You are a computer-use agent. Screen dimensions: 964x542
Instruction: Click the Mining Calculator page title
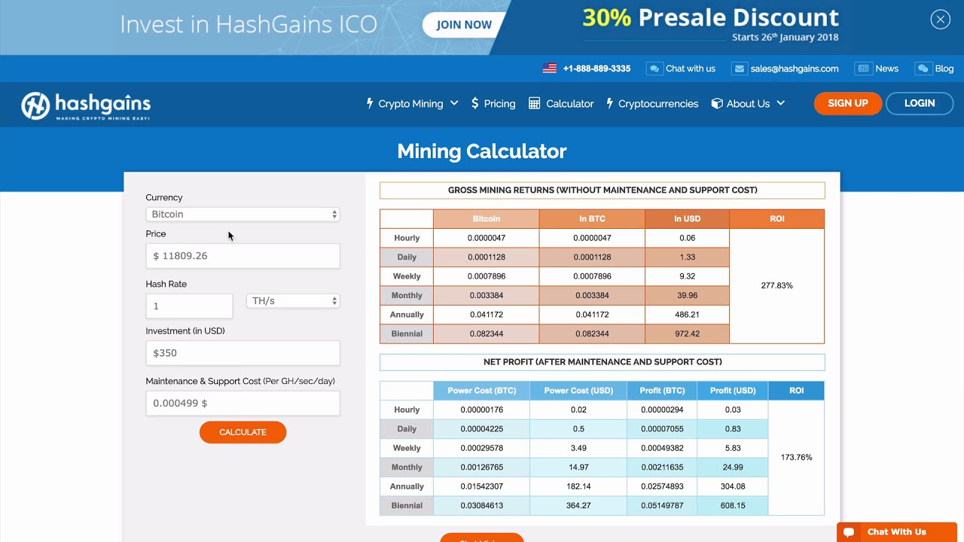pyautogui.click(x=482, y=151)
